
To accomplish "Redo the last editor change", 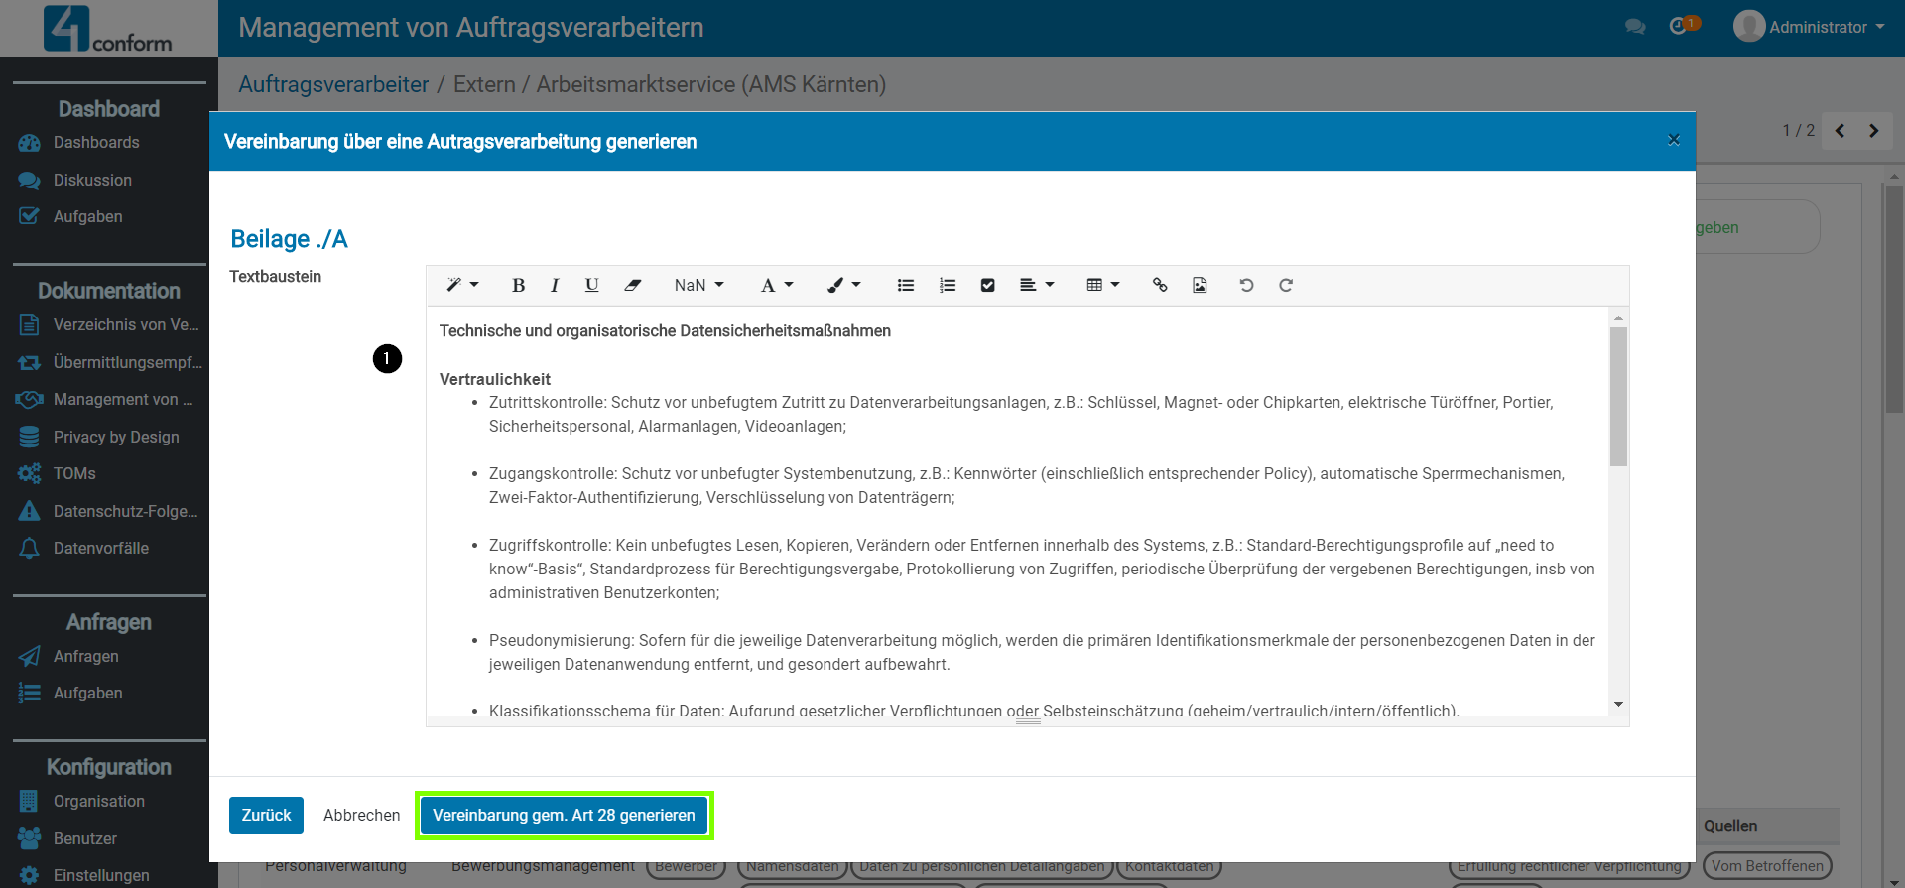I will click(1286, 286).
